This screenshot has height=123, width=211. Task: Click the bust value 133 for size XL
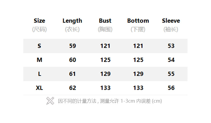click(x=105, y=88)
